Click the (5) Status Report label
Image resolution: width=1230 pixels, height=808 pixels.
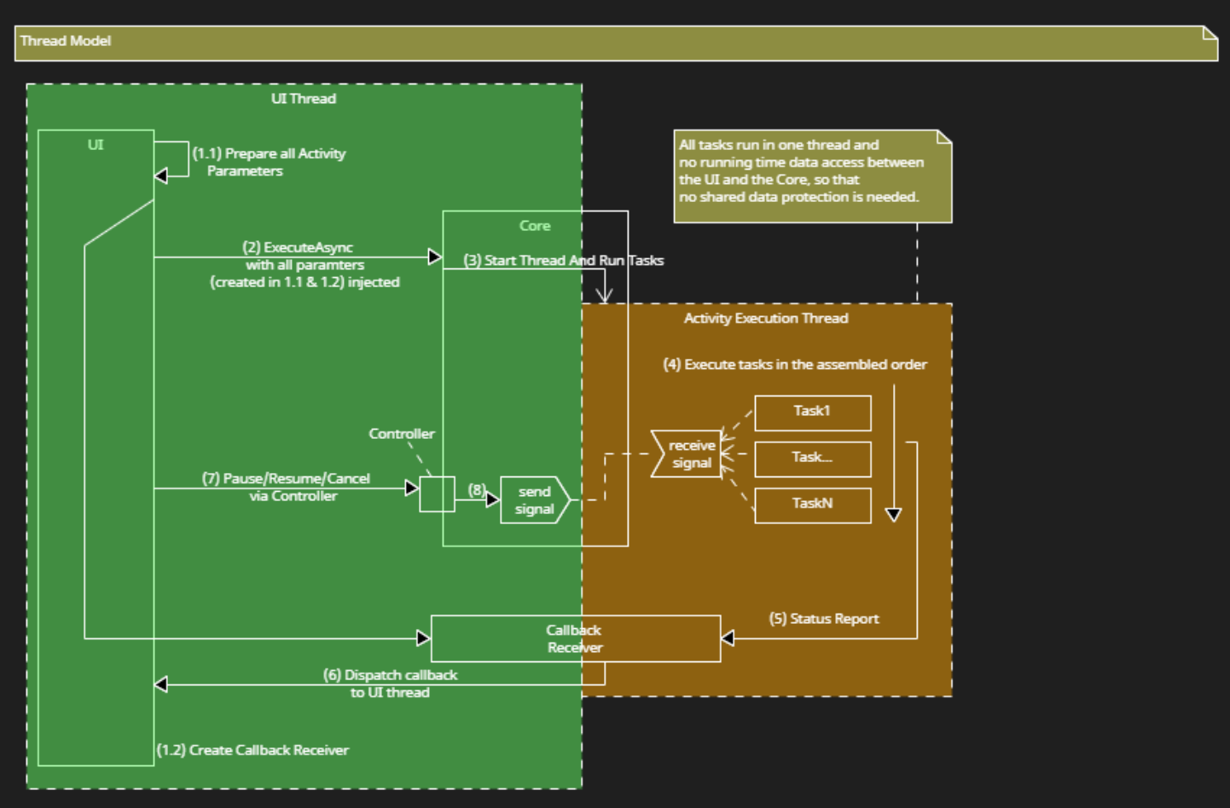[824, 619]
